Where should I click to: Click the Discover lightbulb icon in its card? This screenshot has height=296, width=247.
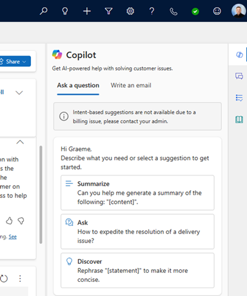(x=69, y=261)
